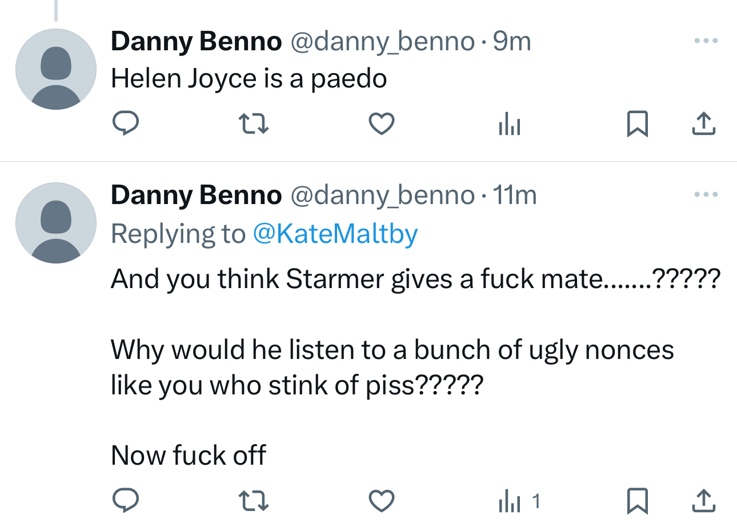This screenshot has width=737, height=527.
Task: Share the top tweet
Action: coord(703,123)
